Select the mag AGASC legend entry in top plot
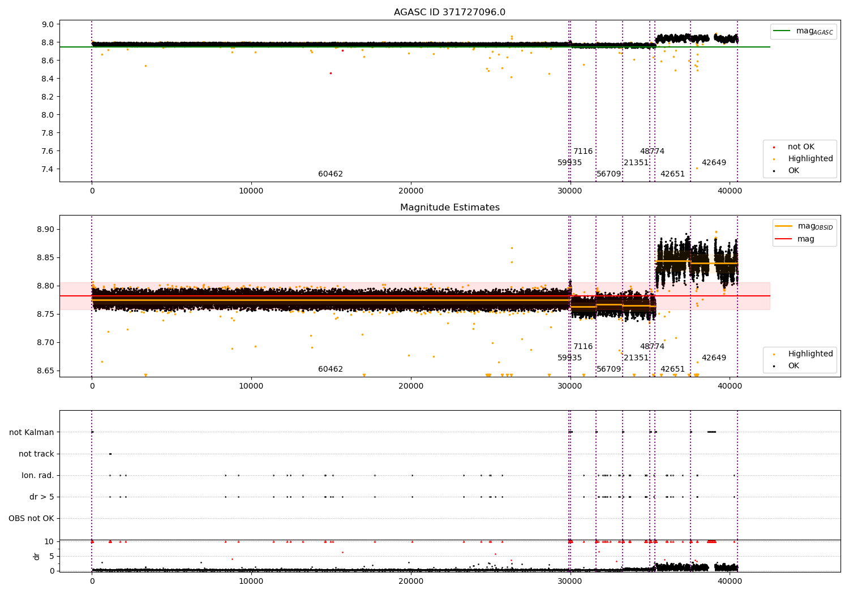849x594 pixels. coord(803,31)
